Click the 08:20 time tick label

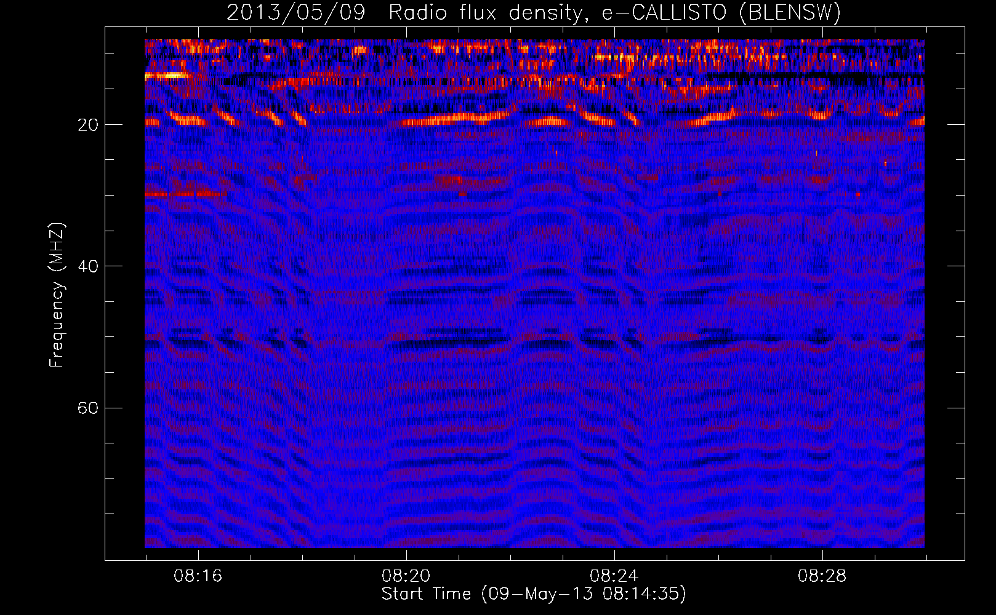pos(406,576)
